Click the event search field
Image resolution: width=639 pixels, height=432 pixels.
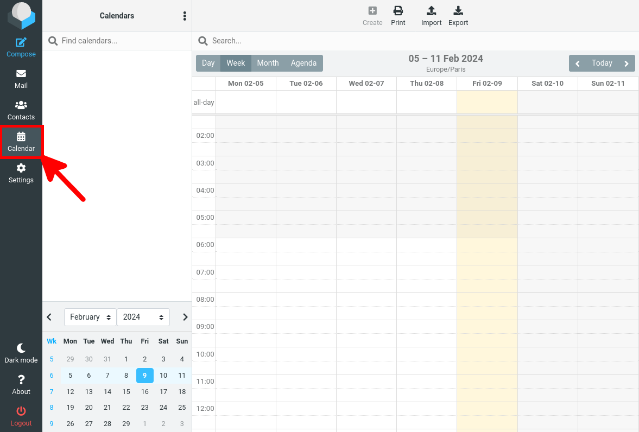pyautogui.click(x=326, y=41)
